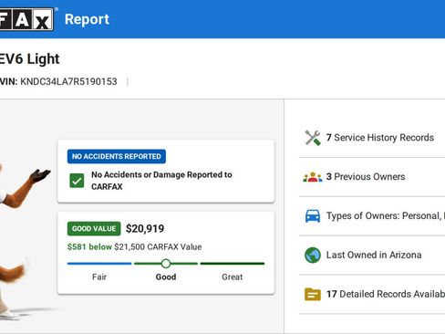This screenshot has height=334, width=445.
Task: Click the VIN KNDC34LA7R5190153 text
Action: pos(58,81)
